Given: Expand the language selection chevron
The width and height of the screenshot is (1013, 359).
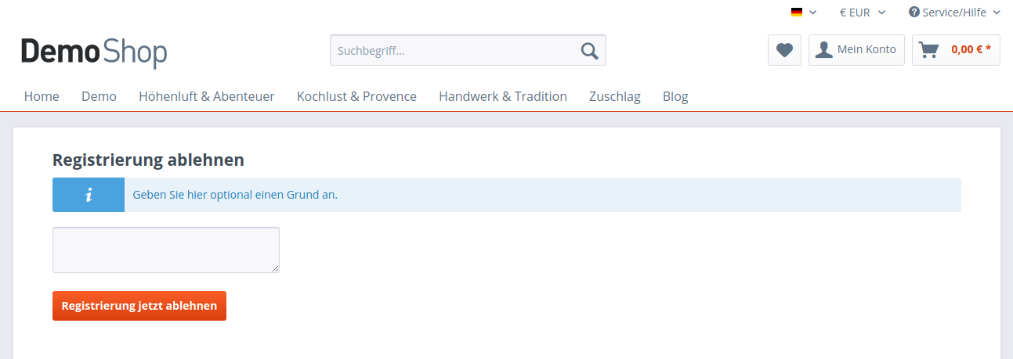Looking at the screenshot, I should pos(812,13).
